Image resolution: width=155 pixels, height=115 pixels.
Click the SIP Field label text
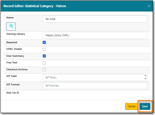(12, 76)
